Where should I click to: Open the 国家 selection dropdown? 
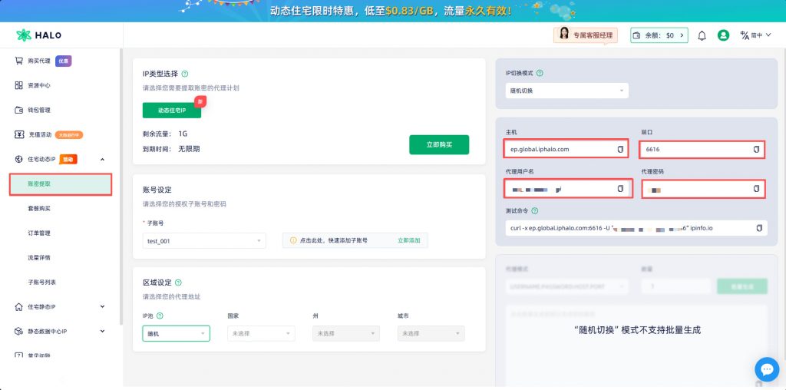260,333
